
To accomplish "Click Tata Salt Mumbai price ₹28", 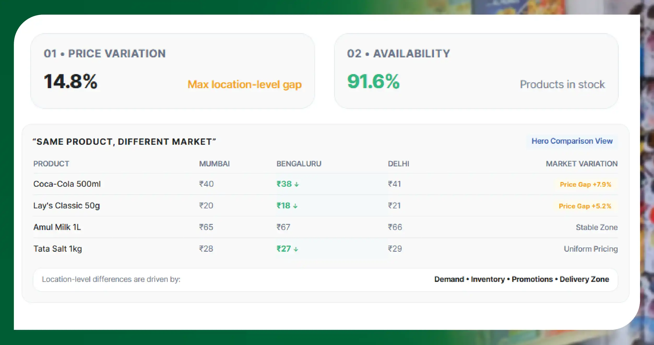I will 206,249.
